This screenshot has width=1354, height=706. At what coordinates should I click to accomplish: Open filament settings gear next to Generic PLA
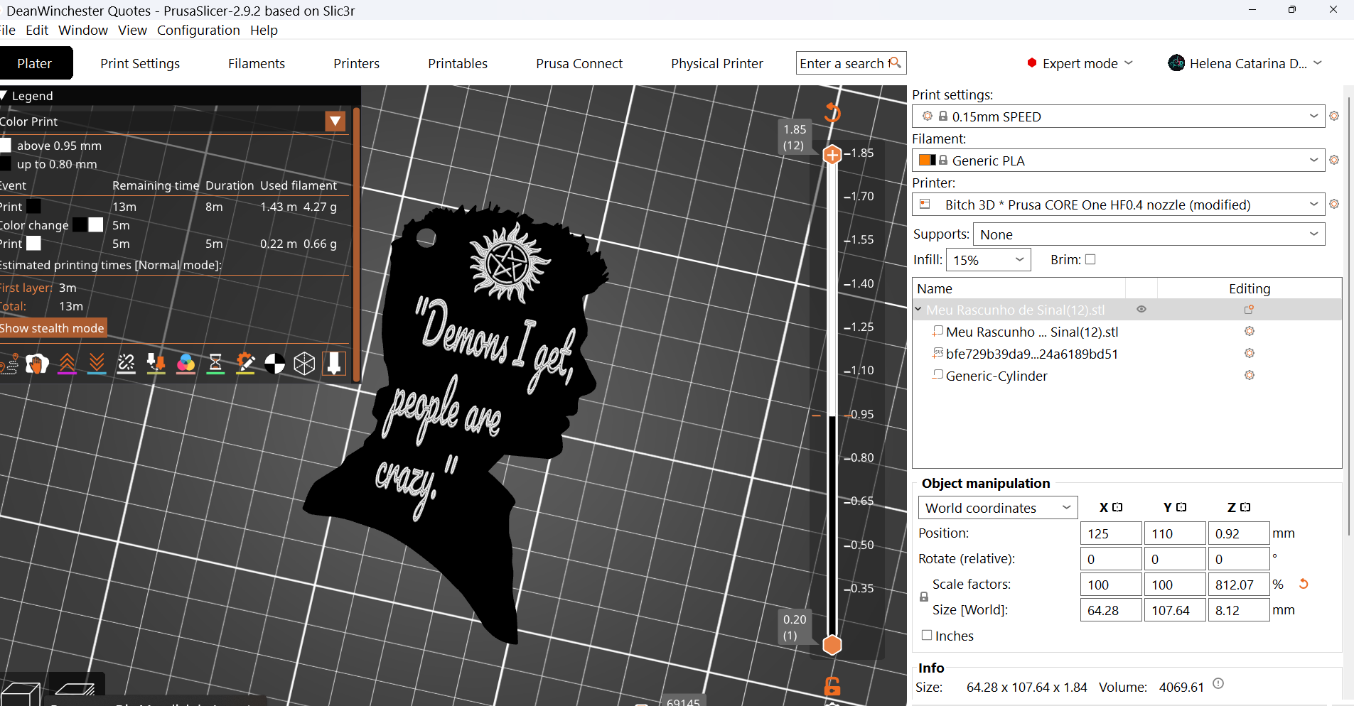click(x=1334, y=160)
